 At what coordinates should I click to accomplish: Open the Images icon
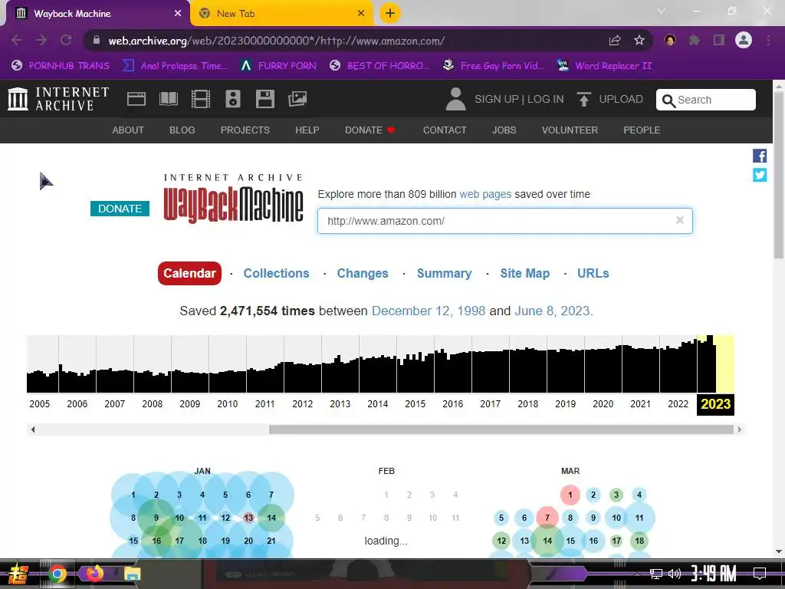pyautogui.click(x=297, y=99)
